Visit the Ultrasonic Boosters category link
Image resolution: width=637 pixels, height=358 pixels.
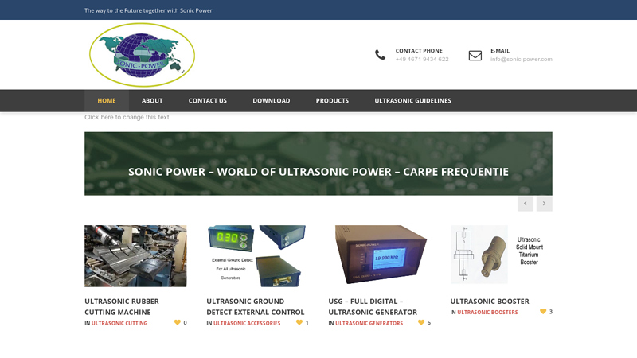pos(487,313)
